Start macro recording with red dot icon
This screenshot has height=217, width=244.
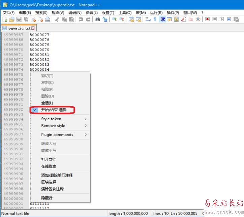[x=207, y=19]
